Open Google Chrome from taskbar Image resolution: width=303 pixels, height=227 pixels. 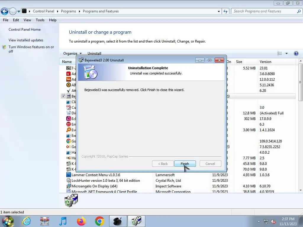click(x=100, y=221)
